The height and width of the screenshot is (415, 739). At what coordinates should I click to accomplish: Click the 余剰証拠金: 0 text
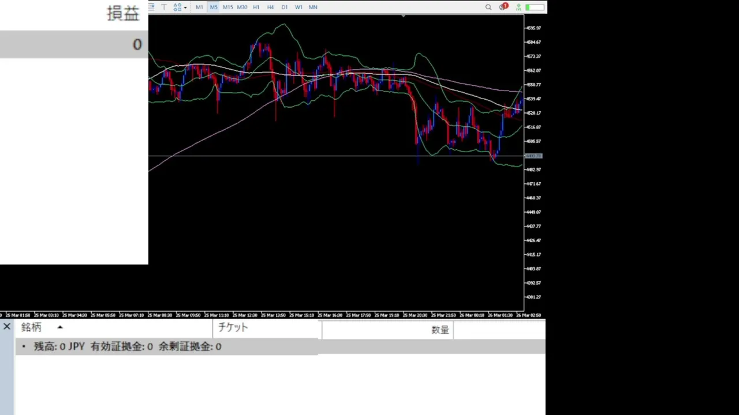[x=190, y=346]
